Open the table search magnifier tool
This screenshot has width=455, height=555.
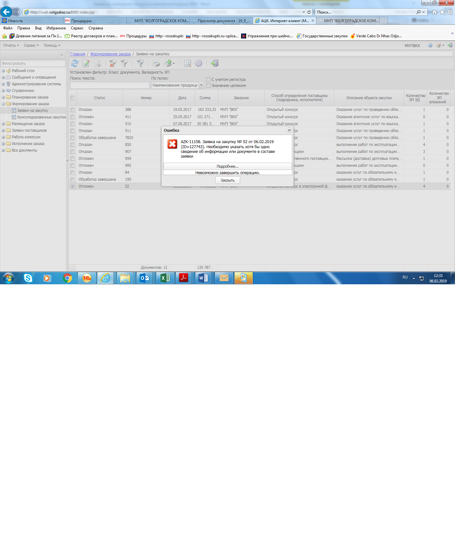[187, 63]
